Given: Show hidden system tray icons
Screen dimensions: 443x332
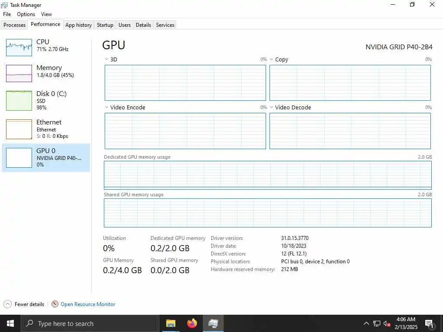Looking at the screenshot, I should pos(366,323).
